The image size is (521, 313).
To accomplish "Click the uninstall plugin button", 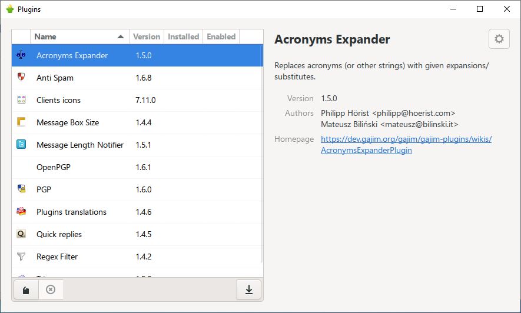I will point(51,290).
